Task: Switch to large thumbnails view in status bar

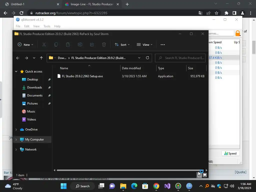Action: tap(205, 175)
